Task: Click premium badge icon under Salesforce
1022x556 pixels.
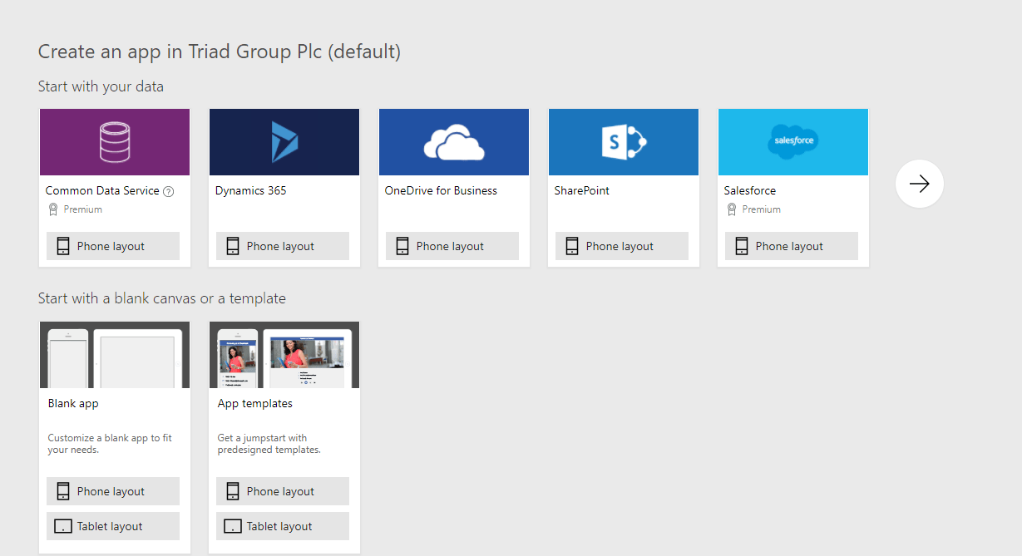Action: (x=732, y=209)
